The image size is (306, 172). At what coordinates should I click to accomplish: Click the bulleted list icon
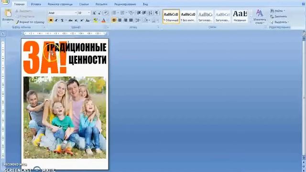click(x=115, y=13)
